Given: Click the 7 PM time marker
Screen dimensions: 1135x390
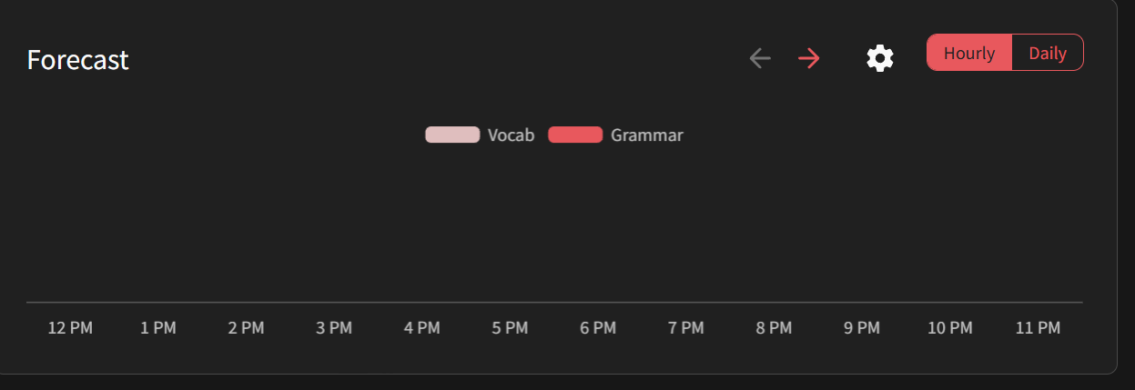Looking at the screenshot, I should tap(686, 328).
